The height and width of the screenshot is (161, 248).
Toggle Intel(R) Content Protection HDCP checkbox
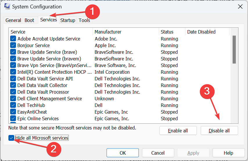(x=13, y=72)
